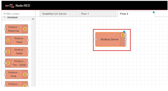Open the NodeRed UA-Server tab

tap(59, 14)
